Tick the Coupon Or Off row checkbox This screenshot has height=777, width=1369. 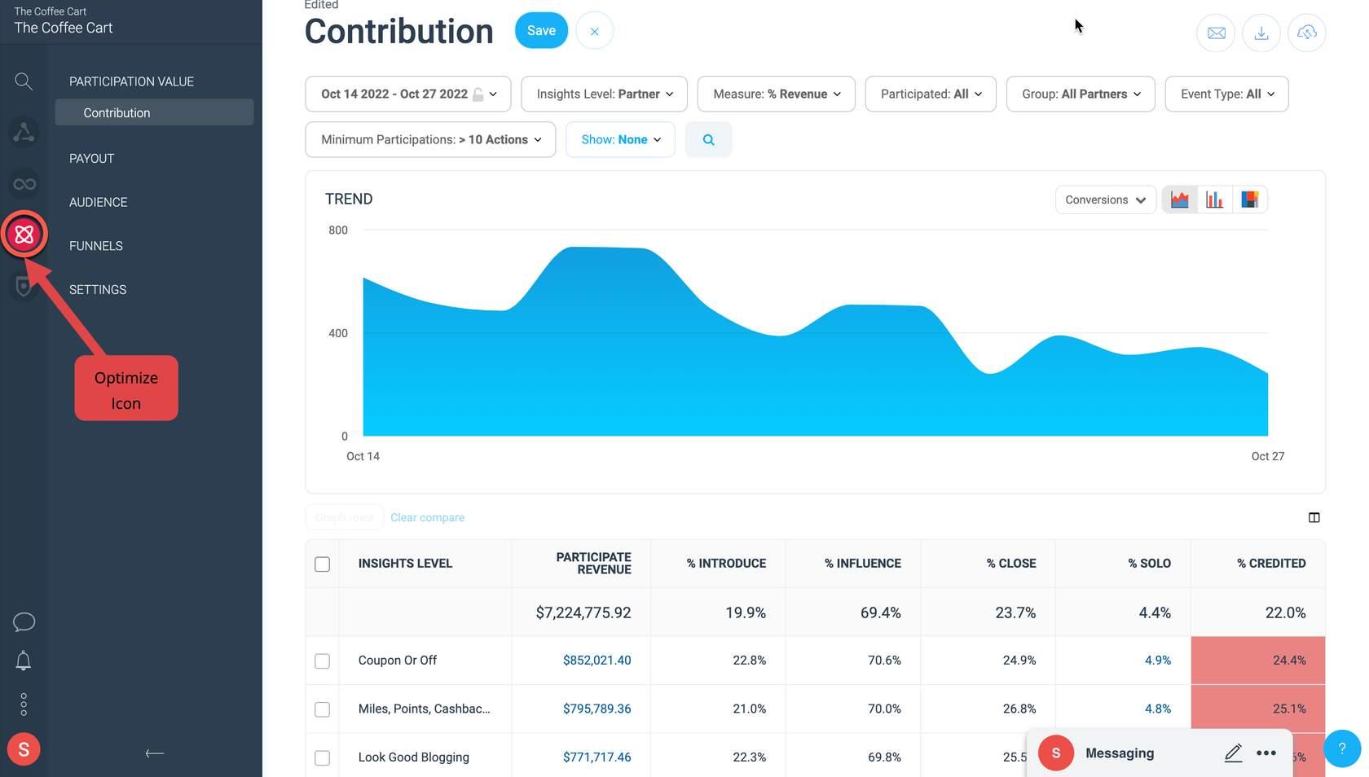pyautogui.click(x=323, y=661)
